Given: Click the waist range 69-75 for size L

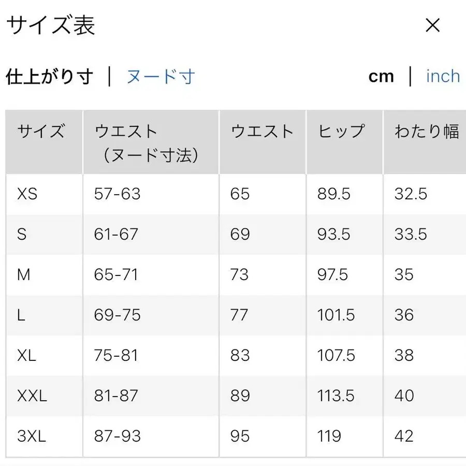Looking at the screenshot, I should 115,315.
